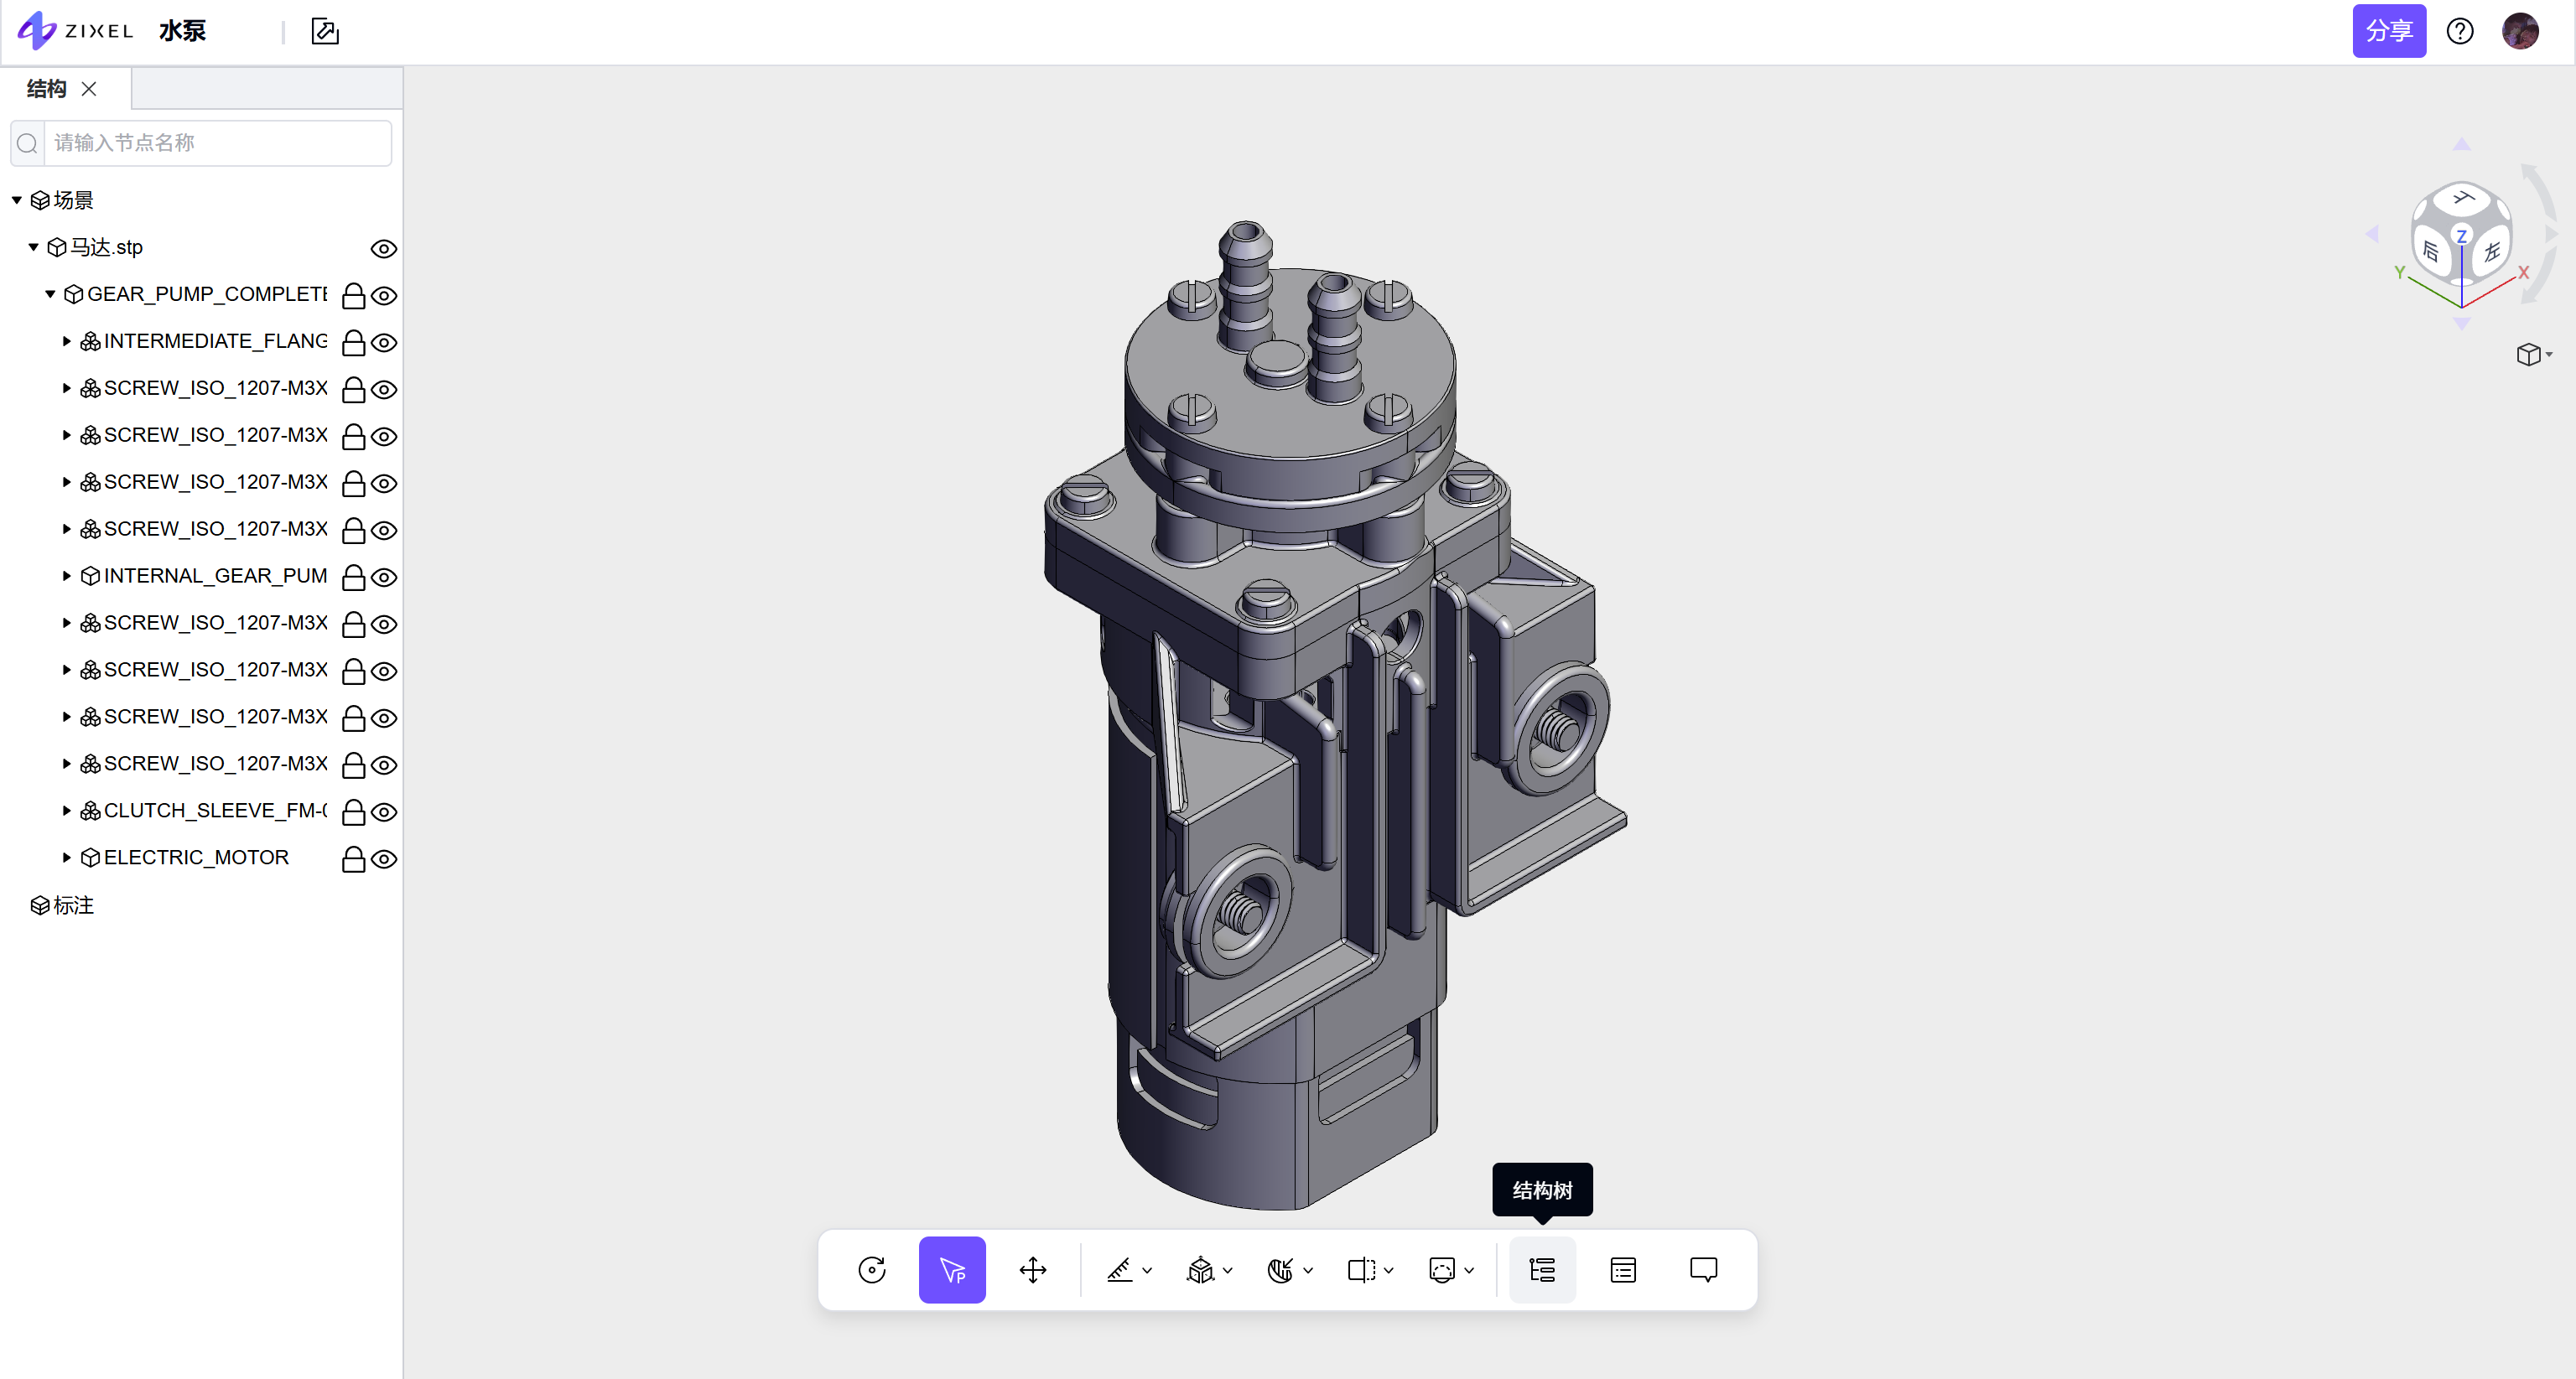Viewport: 2576px width, 1379px height.
Task: Select the CLUTCH_SLEEVE_FM label
Action: tap(216, 811)
